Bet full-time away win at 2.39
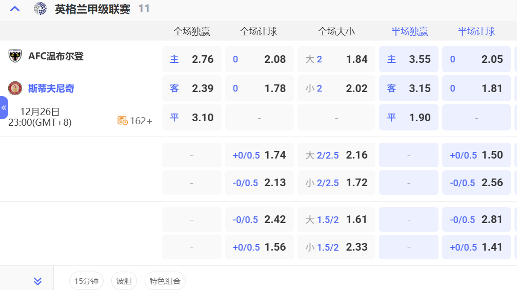The width and height of the screenshot is (517, 290). coord(192,88)
